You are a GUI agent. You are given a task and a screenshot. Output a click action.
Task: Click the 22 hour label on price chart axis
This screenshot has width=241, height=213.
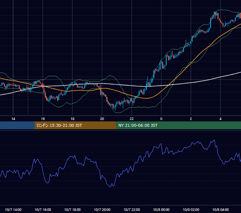131,119
